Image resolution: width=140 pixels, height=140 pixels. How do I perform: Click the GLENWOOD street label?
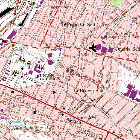77,106
